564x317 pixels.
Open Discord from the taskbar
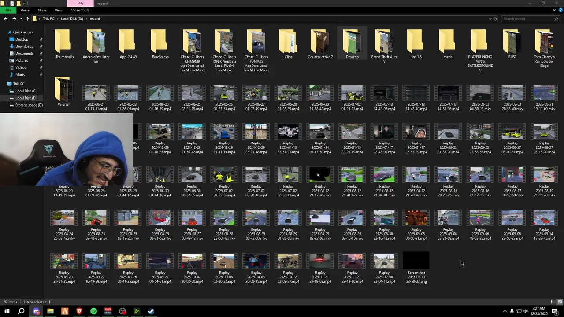(x=36, y=311)
